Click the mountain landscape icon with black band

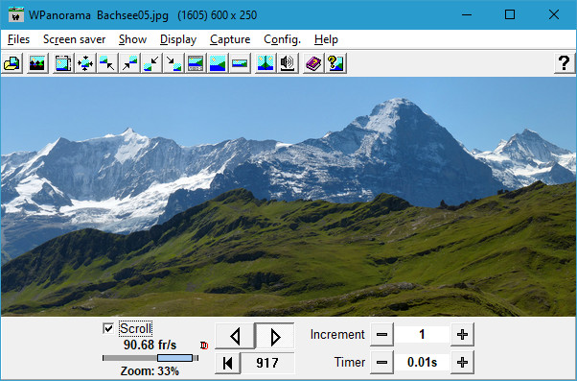37,63
